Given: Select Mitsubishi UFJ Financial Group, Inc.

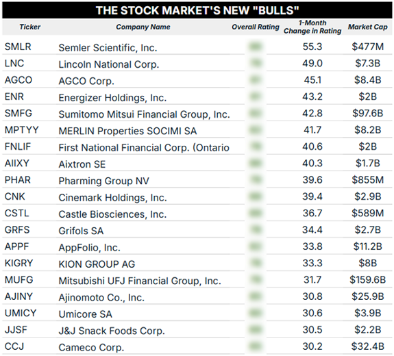Looking at the screenshot, I should click(x=140, y=281).
